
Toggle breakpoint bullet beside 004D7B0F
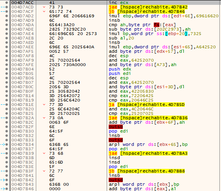point(6,91)
